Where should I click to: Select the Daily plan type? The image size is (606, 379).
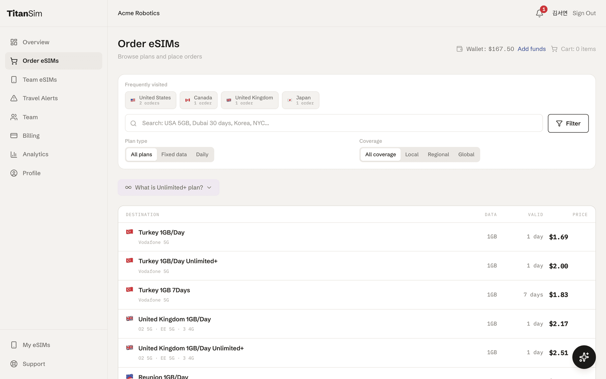tap(202, 155)
